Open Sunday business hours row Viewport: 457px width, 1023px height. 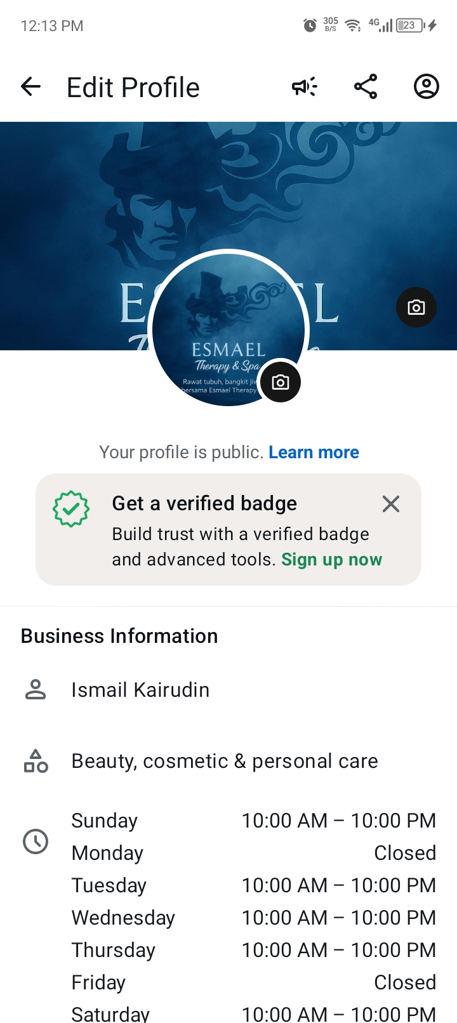253,821
